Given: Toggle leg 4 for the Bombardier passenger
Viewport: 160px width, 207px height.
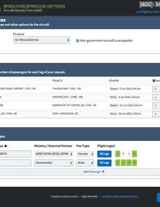Looking at the screenshot, I should pos(134,162).
